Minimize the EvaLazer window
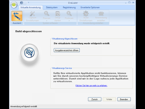The width and height of the screenshot is (145, 109). click(126, 3)
